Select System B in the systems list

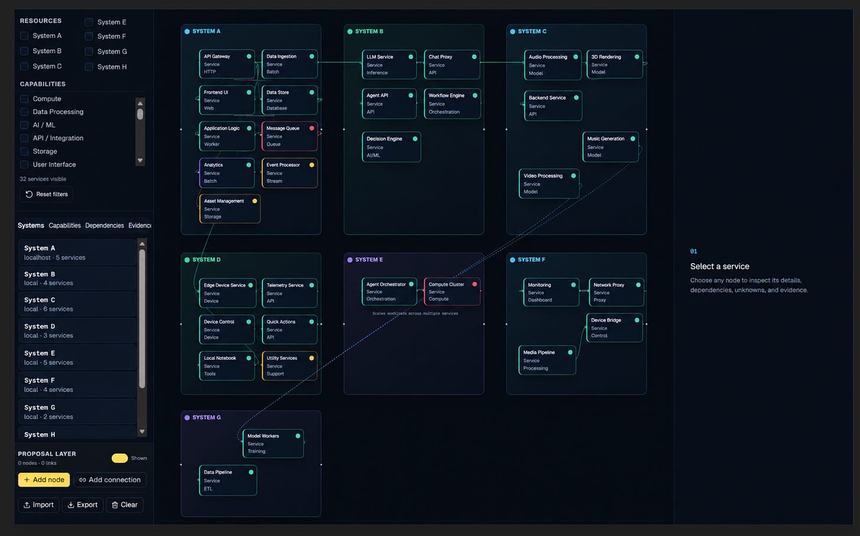point(77,278)
